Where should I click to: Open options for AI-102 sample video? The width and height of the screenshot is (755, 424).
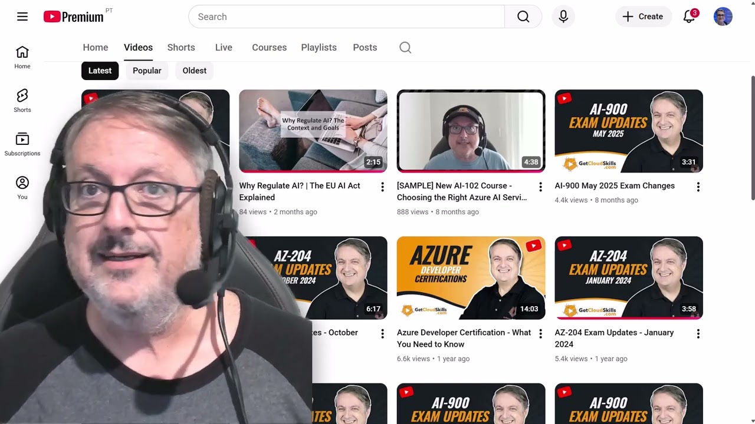540,187
